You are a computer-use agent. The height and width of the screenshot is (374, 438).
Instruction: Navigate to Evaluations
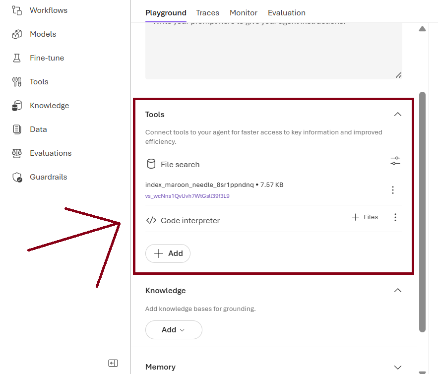[x=51, y=153]
